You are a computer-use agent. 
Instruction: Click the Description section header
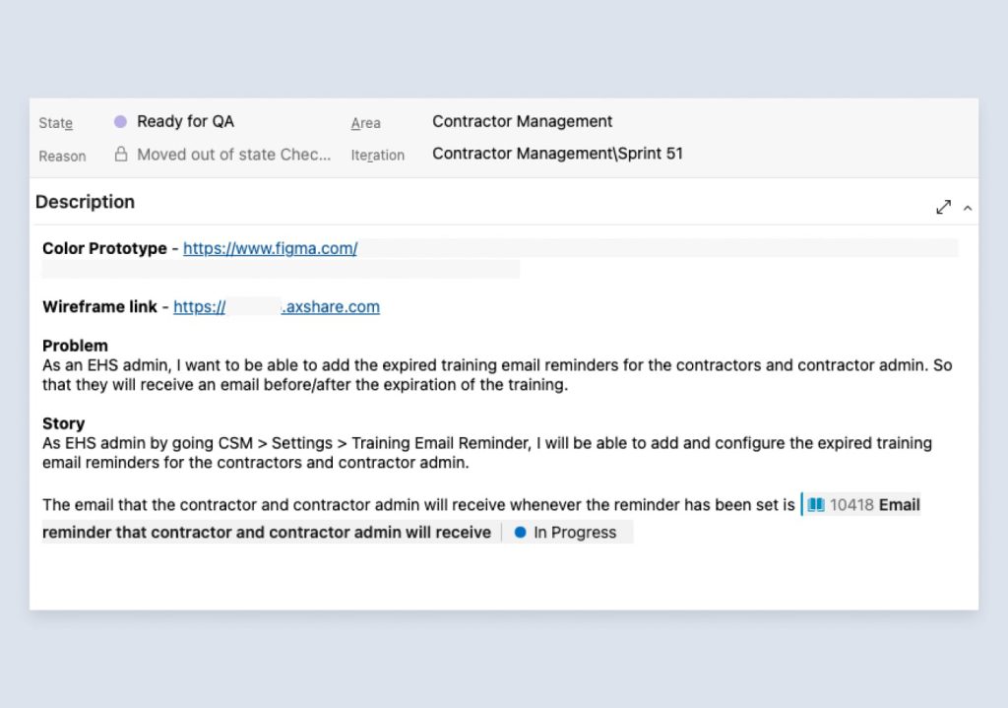pyautogui.click(x=85, y=202)
